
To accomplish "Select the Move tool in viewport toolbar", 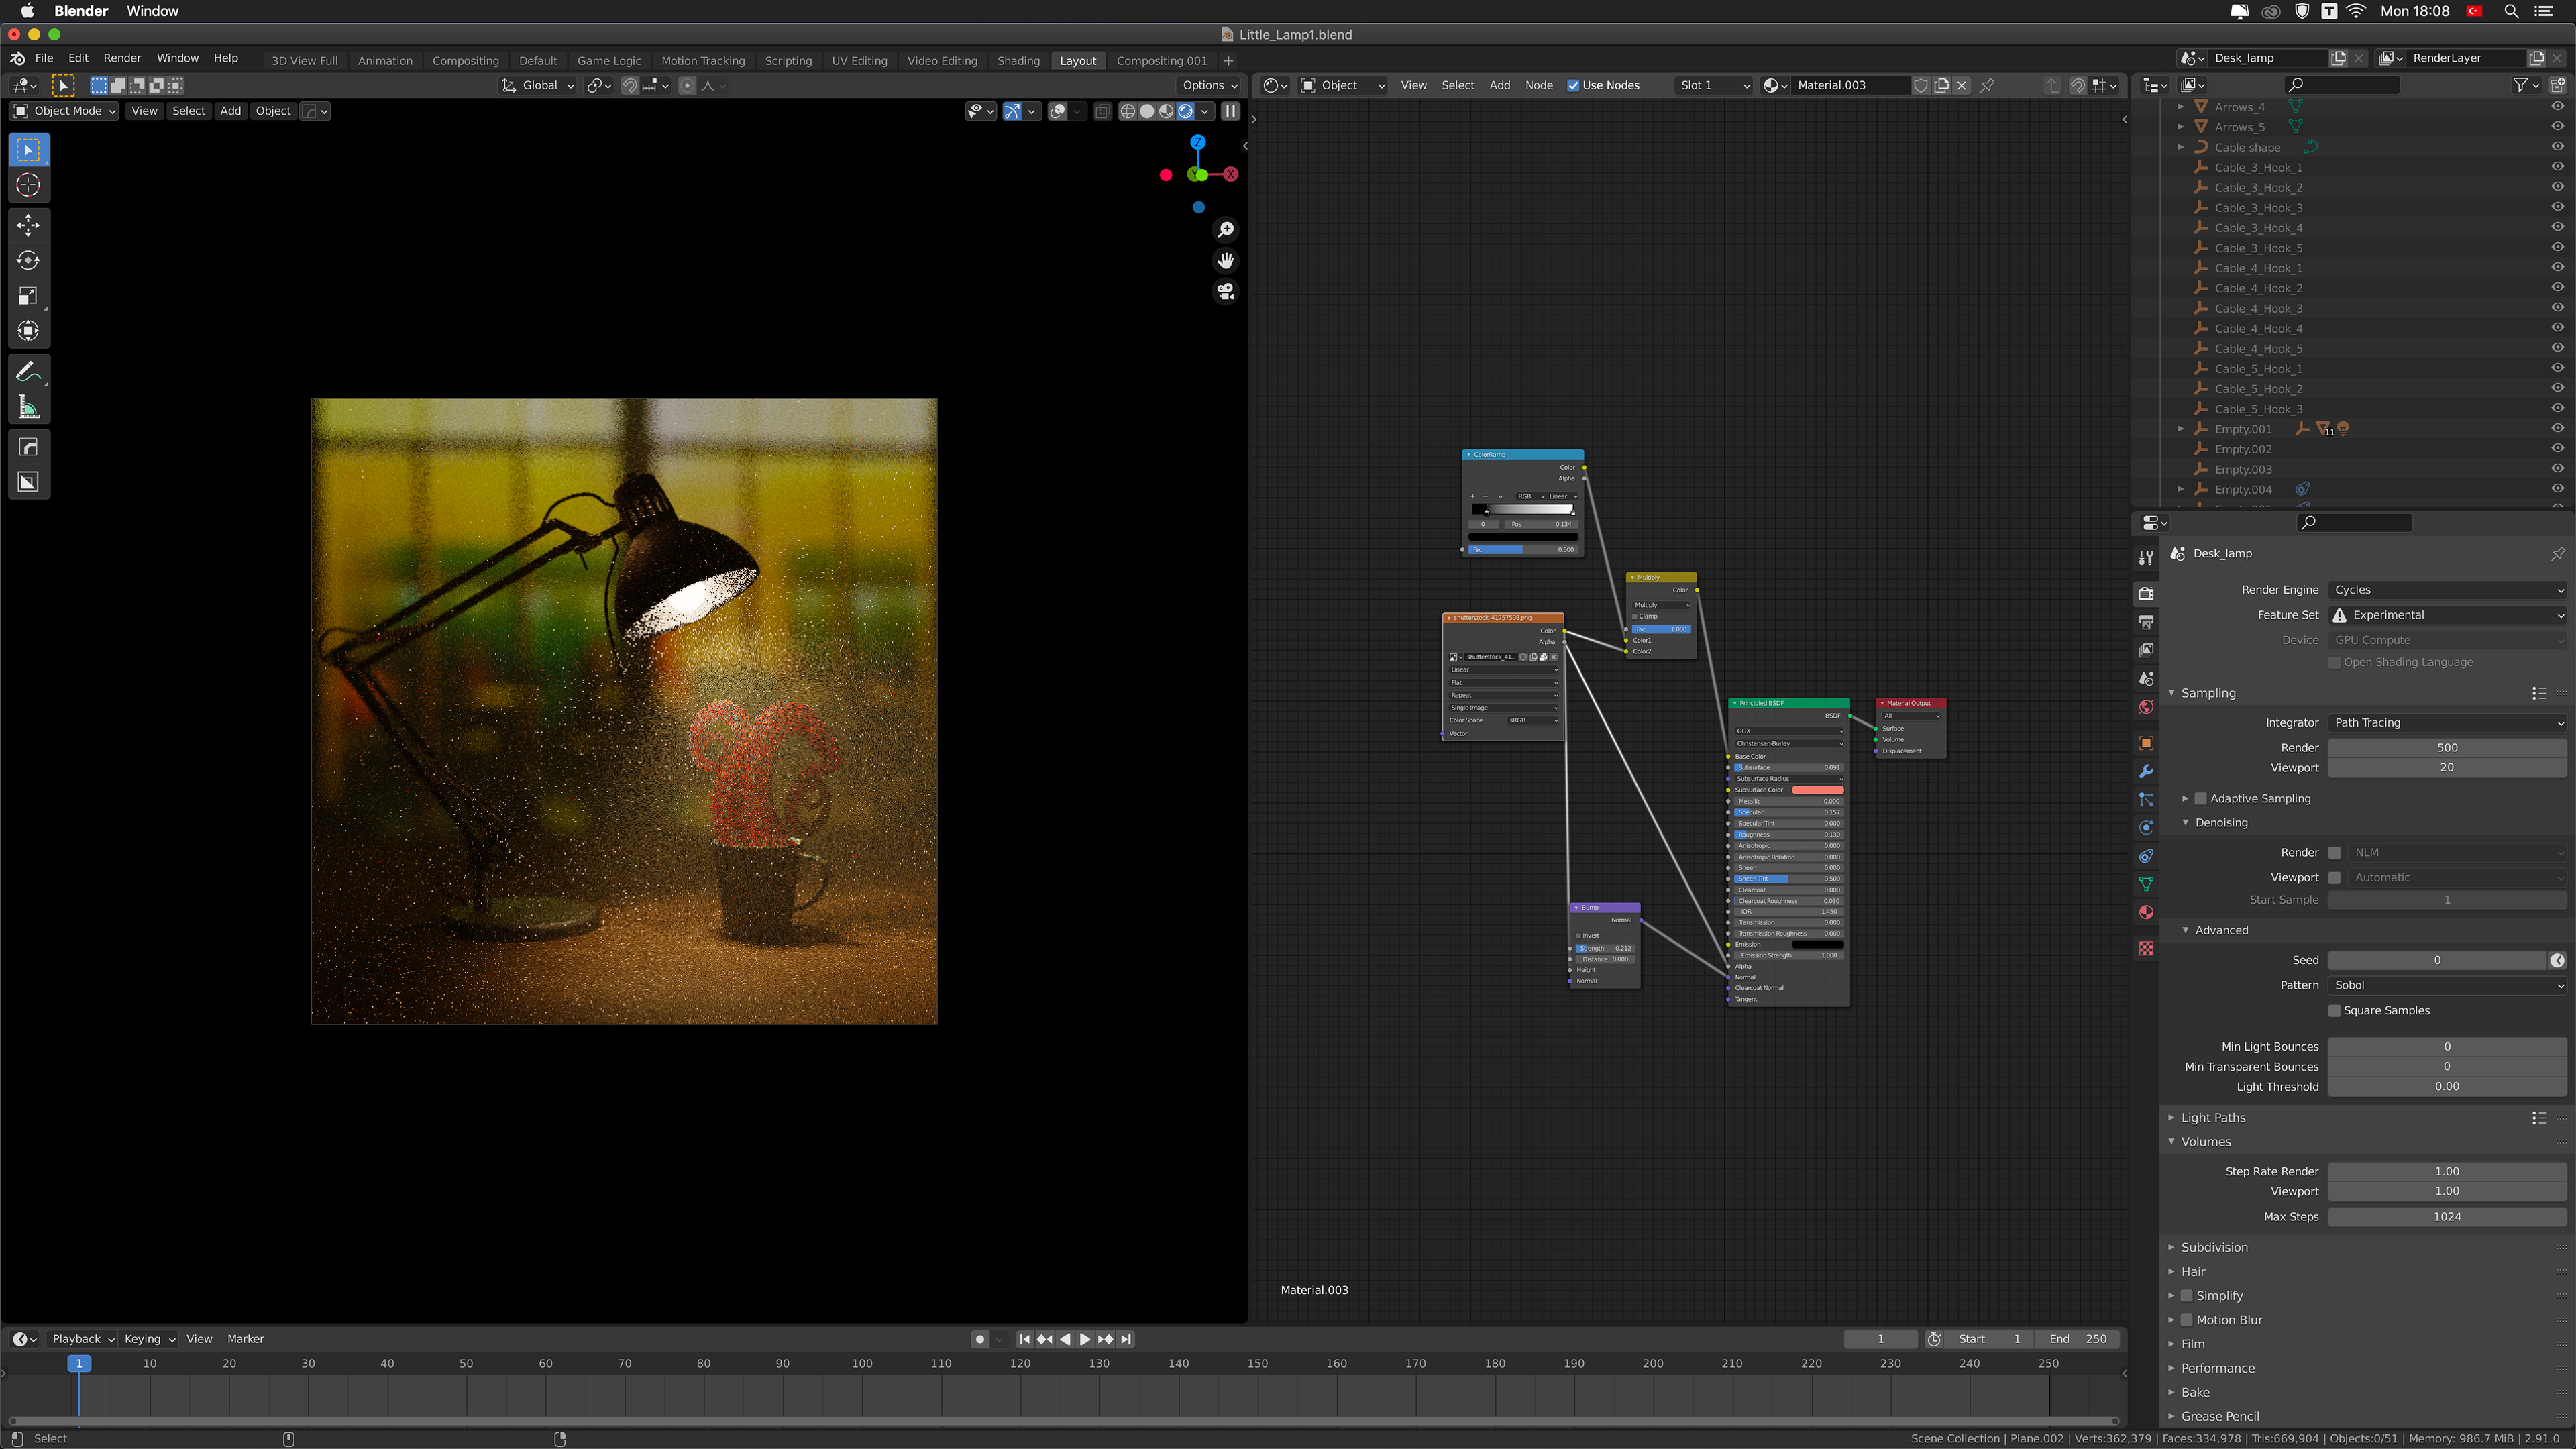I will (x=28, y=225).
